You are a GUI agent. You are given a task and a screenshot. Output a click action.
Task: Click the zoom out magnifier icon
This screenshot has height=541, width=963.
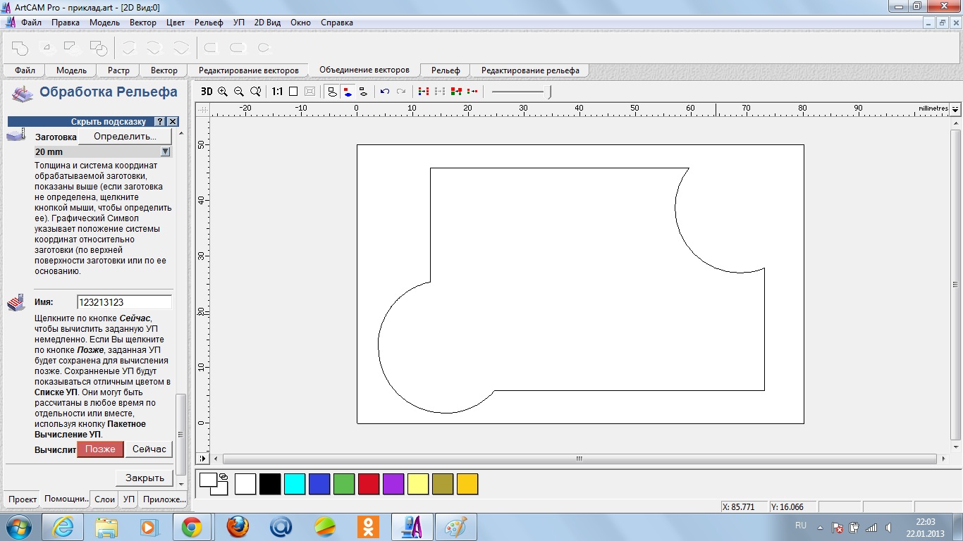[x=239, y=92]
